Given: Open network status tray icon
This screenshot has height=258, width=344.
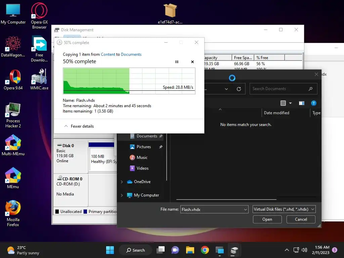Looking at the screenshot, I should [296, 250].
